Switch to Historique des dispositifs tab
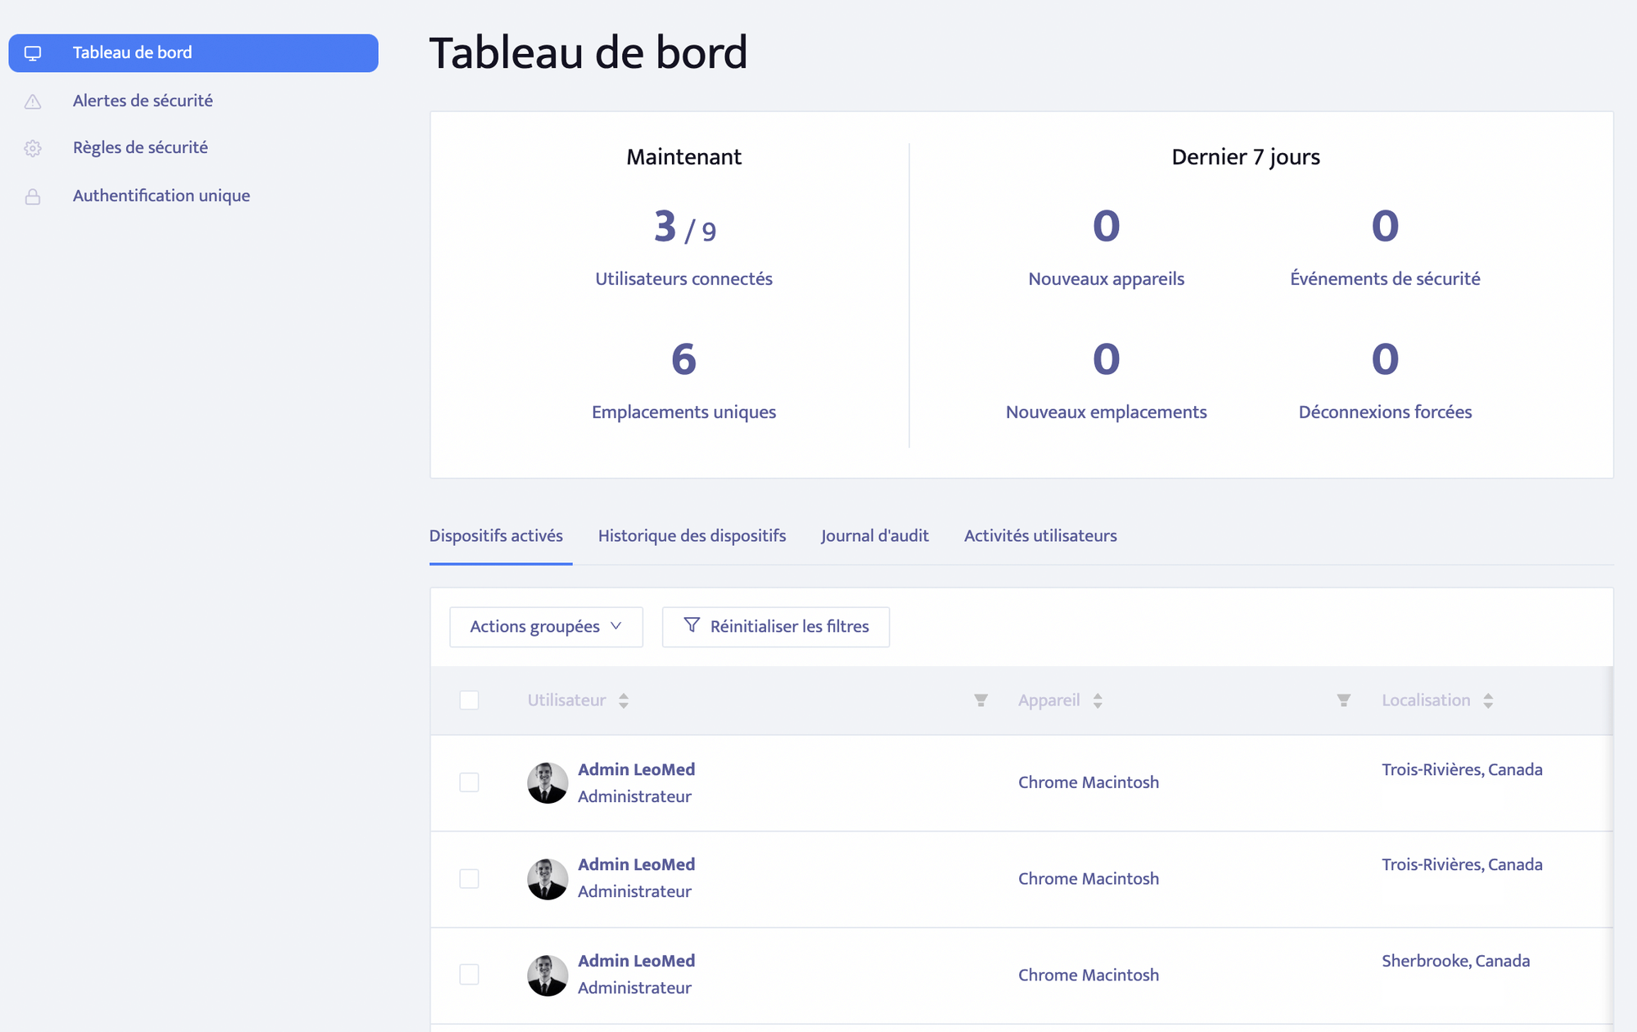This screenshot has height=1032, width=1637. tap(692, 536)
